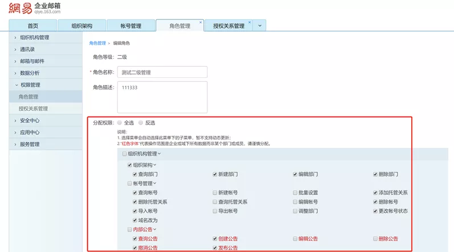Enable the 新建帐号 permission checkbox

215,193
